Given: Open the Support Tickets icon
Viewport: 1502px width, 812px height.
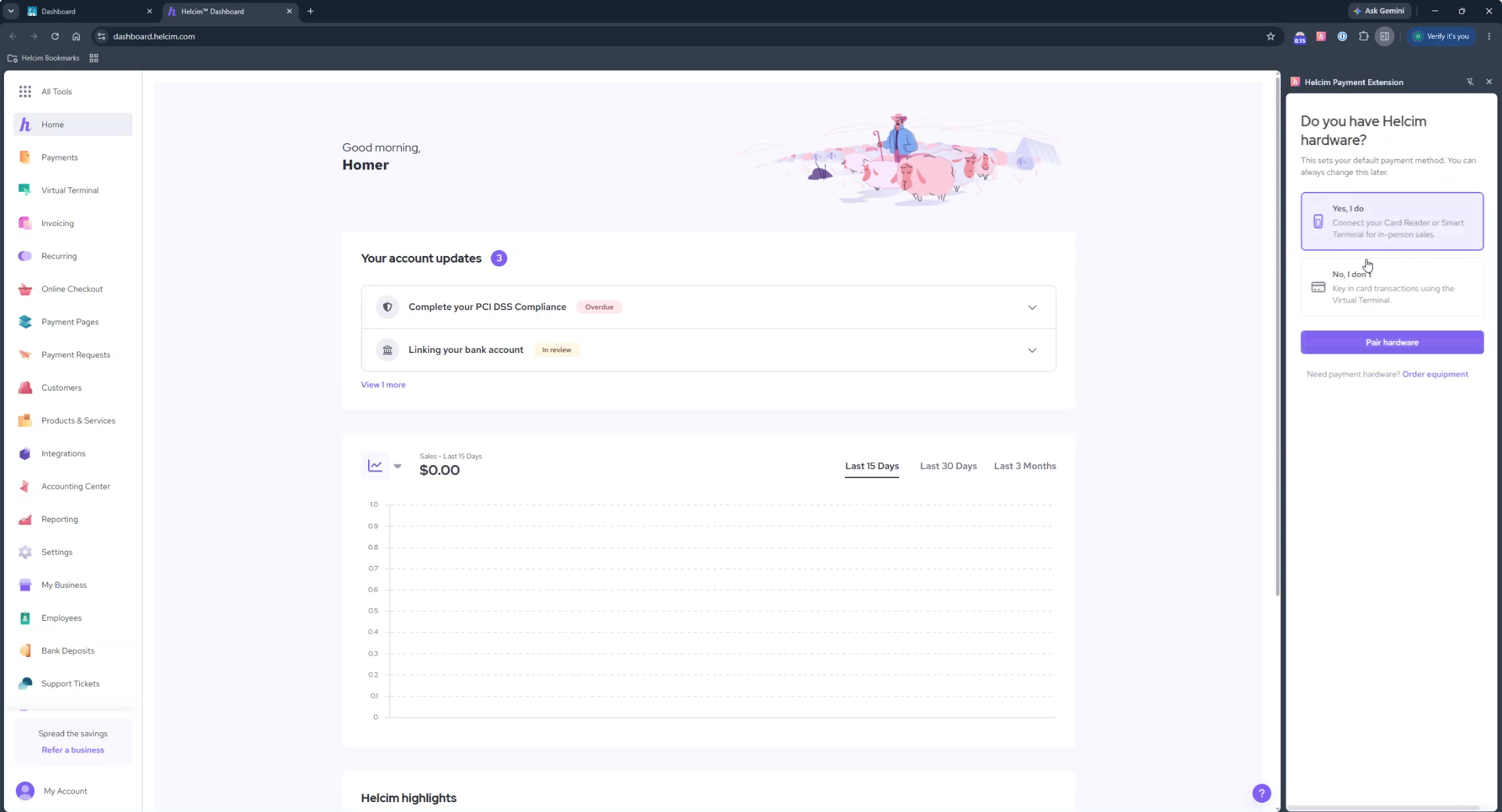Looking at the screenshot, I should 25,683.
